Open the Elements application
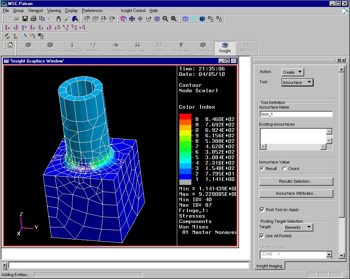Screen dimensions: 350x279 (50, 48)
